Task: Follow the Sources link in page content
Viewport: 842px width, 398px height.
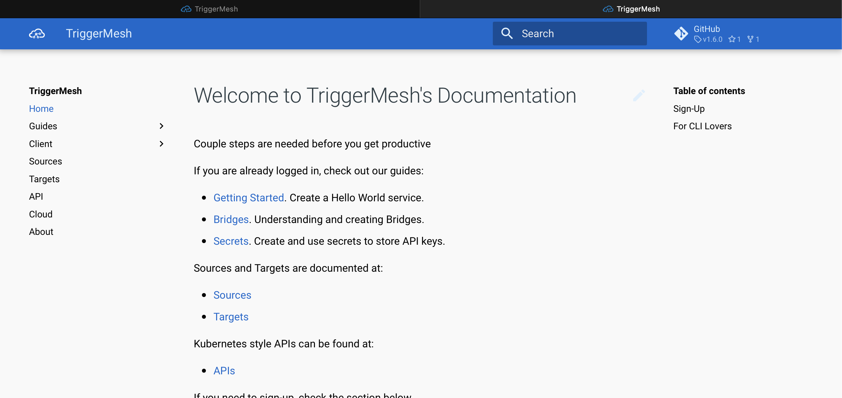Action: pyautogui.click(x=232, y=295)
